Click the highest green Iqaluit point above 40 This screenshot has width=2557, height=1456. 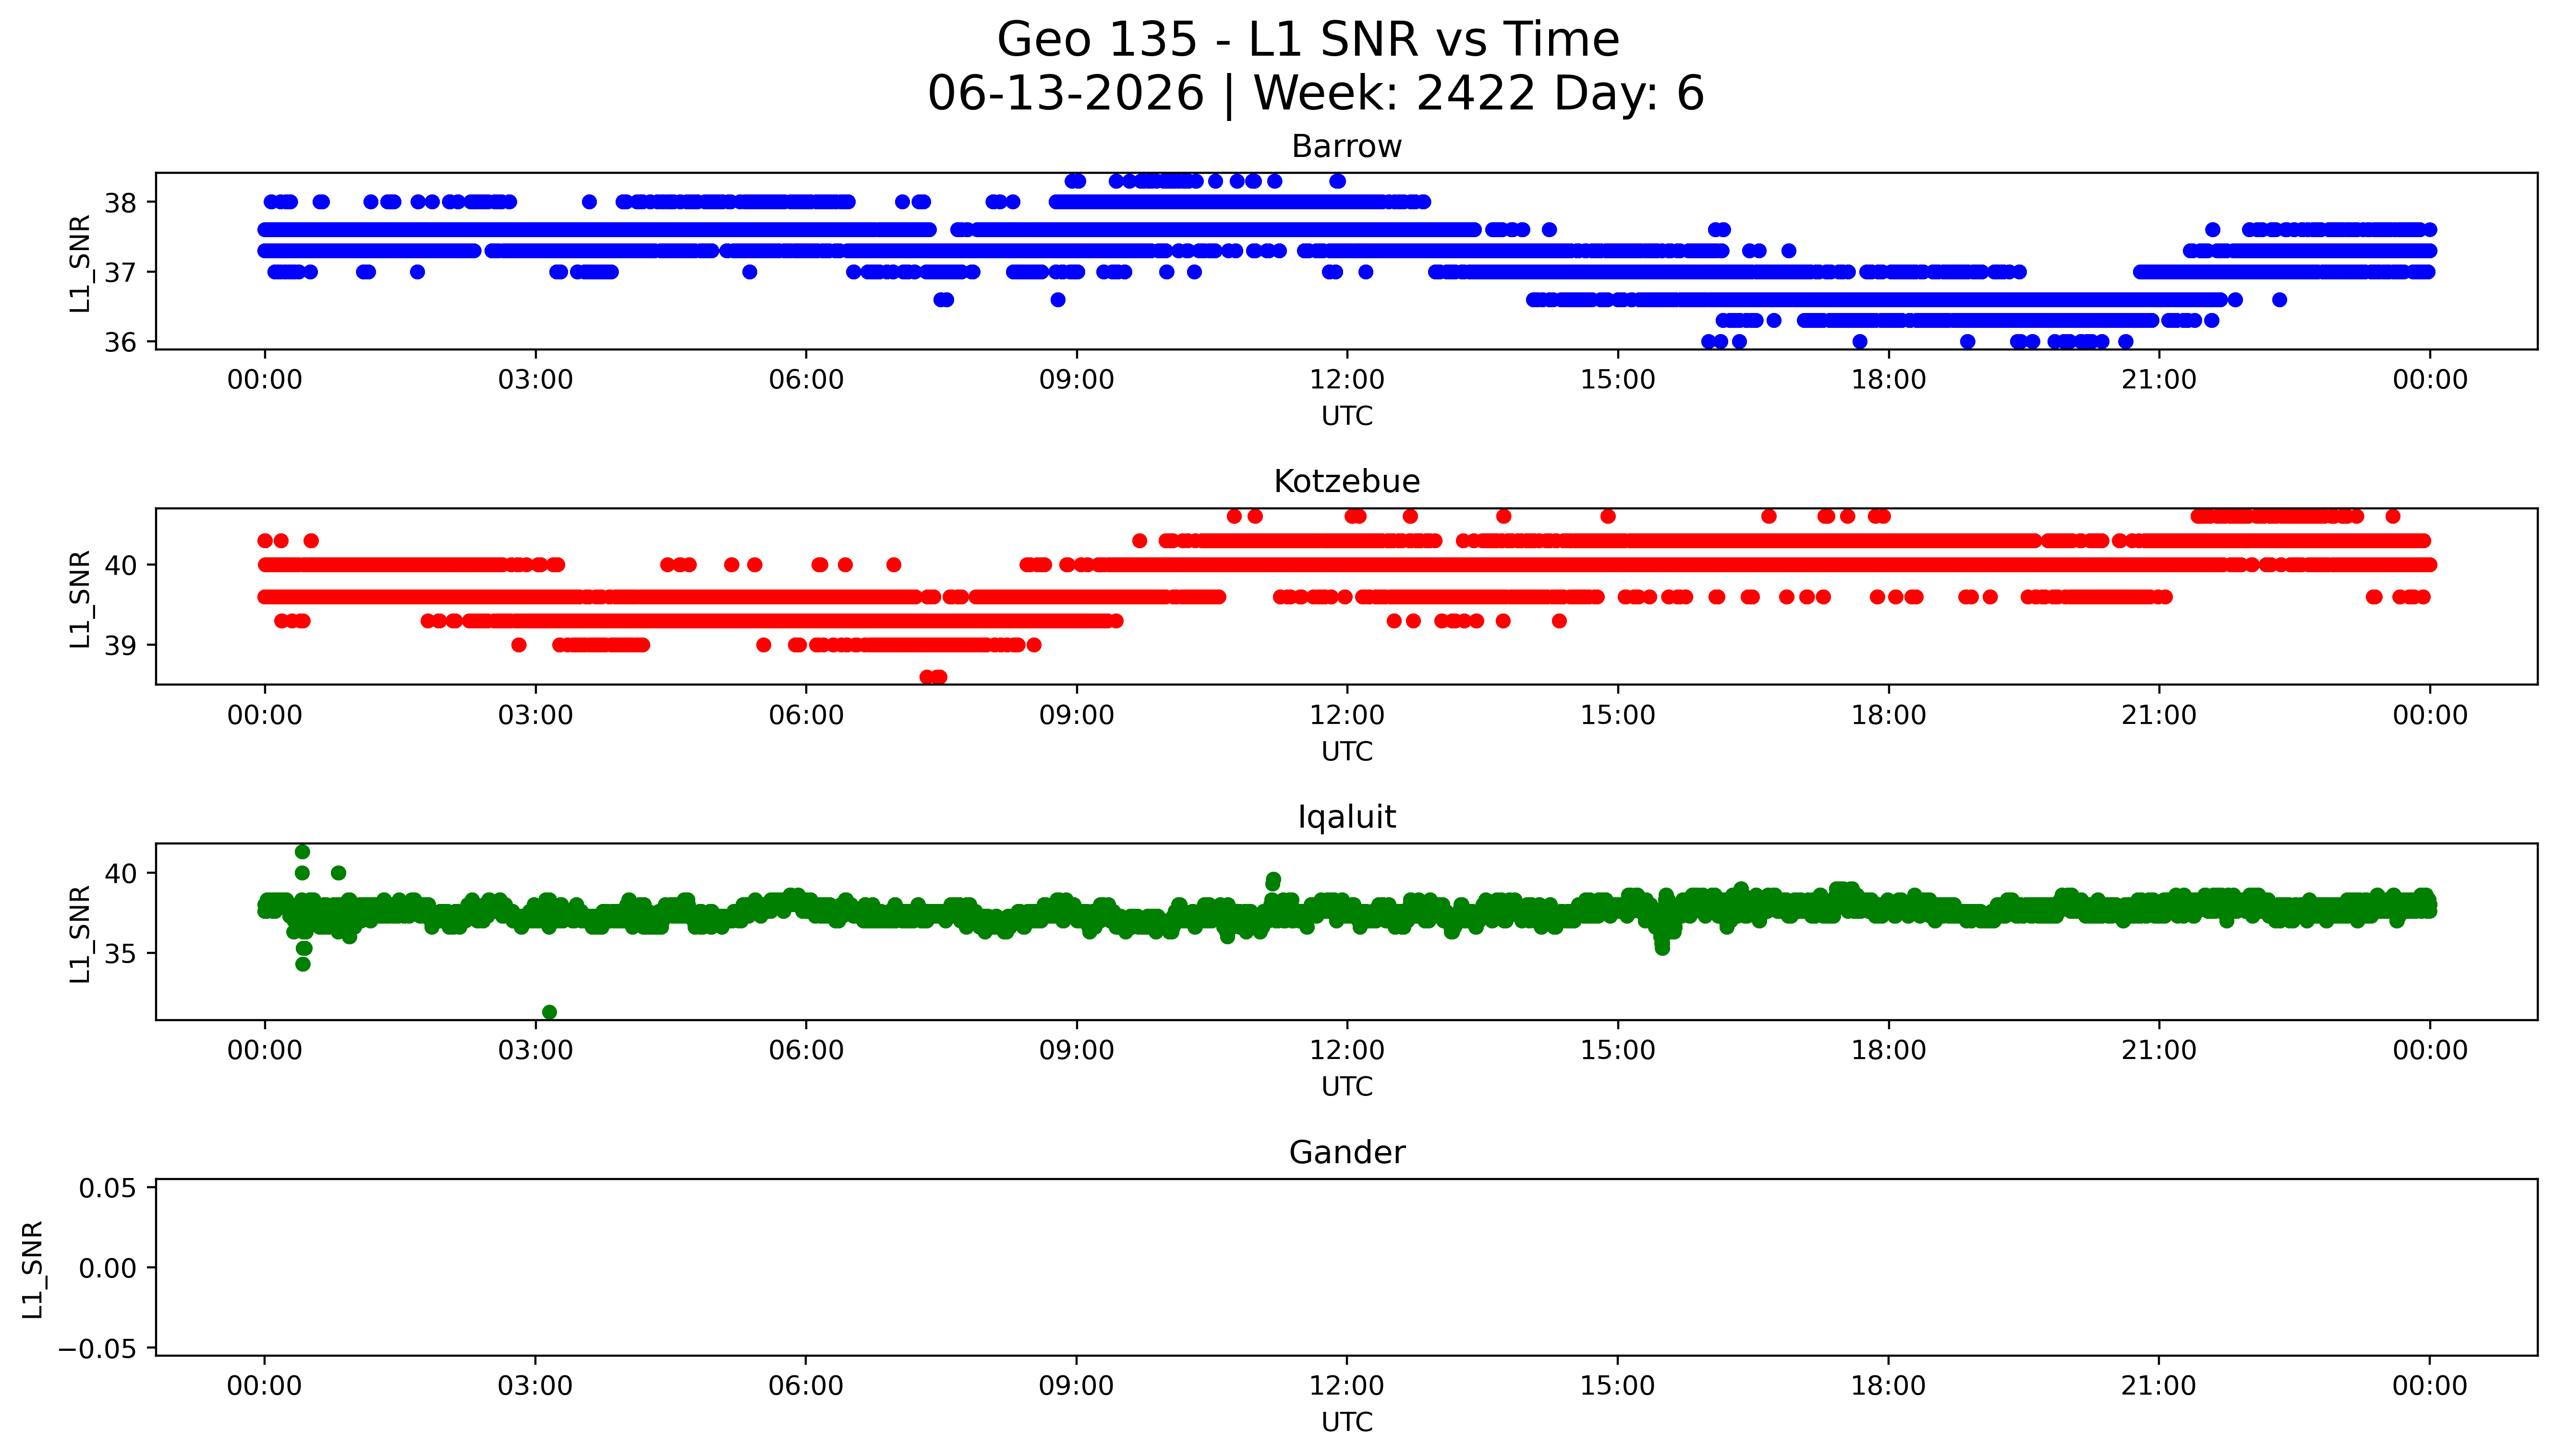(x=302, y=852)
